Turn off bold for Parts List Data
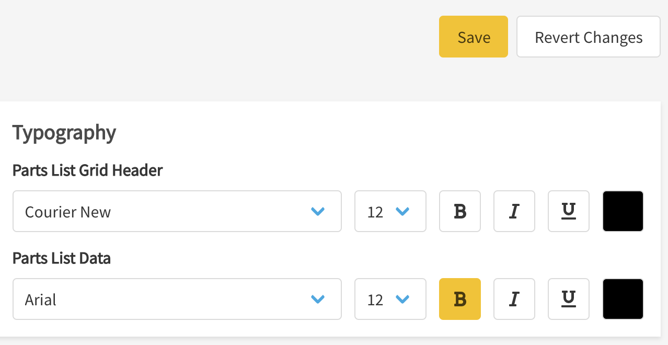The height and width of the screenshot is (345, 668). pos(460,299)
